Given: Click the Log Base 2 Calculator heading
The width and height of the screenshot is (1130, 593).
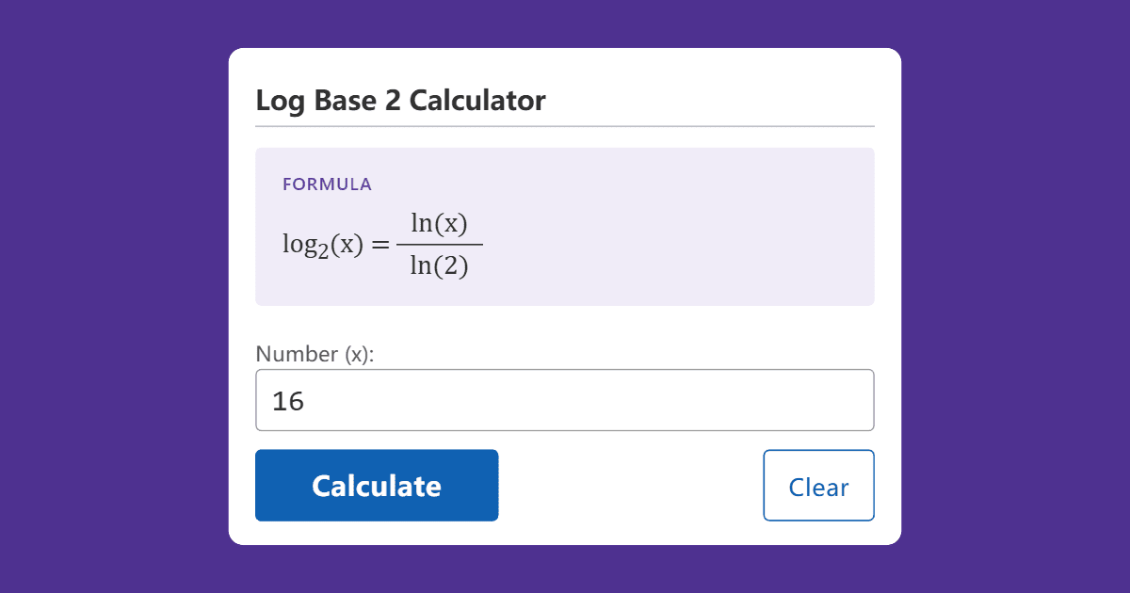Looking at the screenshot, I should [400, 100].
